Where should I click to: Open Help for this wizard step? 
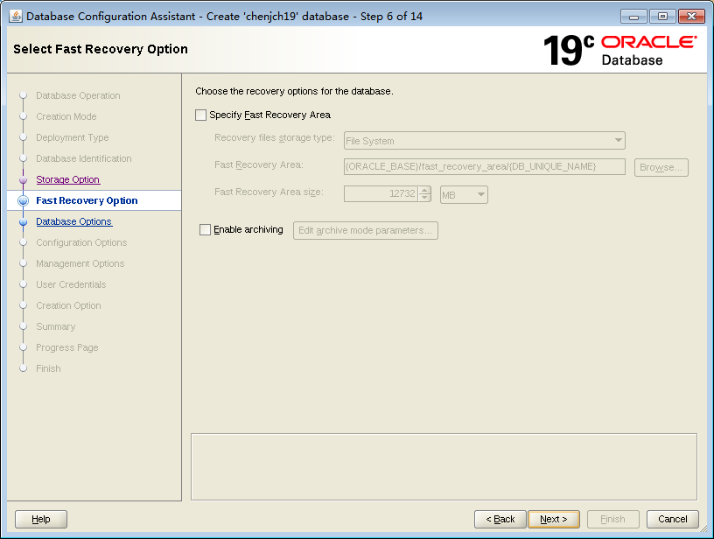pos(40,519)
